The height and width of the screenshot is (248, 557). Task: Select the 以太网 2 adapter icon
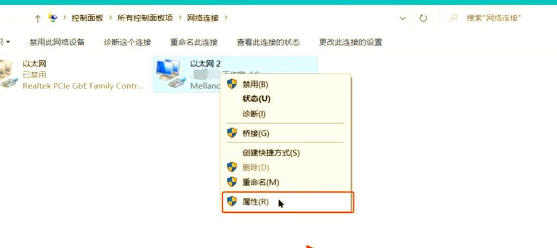click(169, 74)
